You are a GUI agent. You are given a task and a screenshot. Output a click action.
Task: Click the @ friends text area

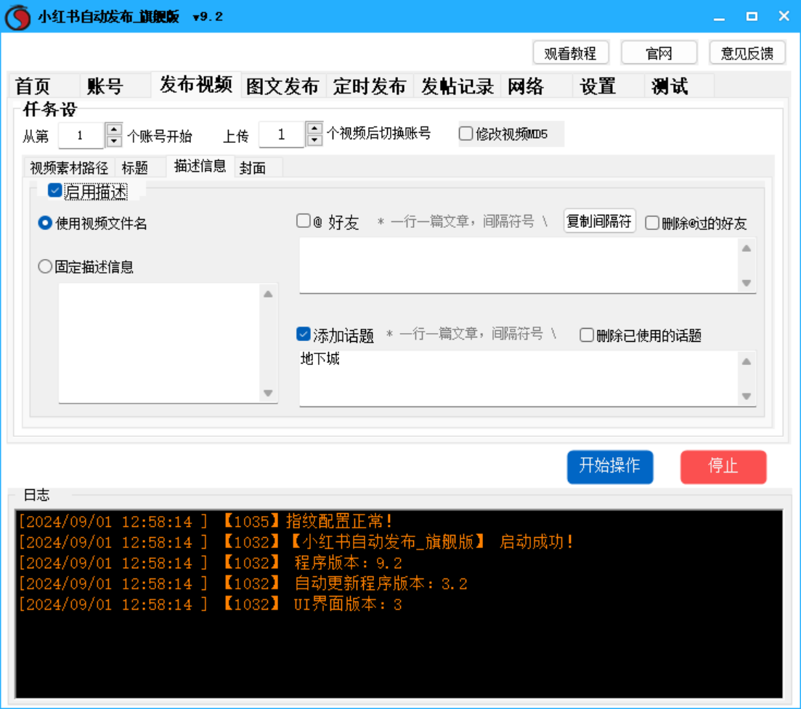click(519, 266)
